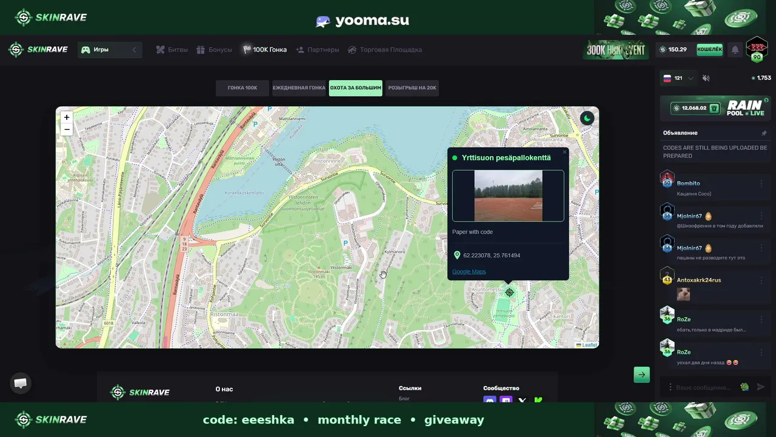Open the baseball field photo thumbnail
The width and height of the screenshot is (776, 437).
pos(508,195)
